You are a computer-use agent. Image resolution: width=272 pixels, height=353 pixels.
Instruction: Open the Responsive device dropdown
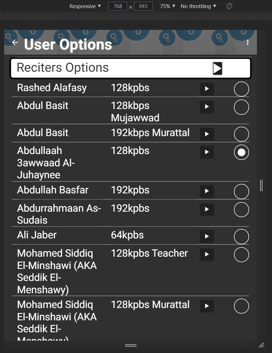coord(85,6)
